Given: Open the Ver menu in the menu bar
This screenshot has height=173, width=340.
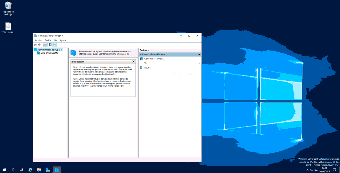Looking at the screenshot, I should [x=56, y=40].
